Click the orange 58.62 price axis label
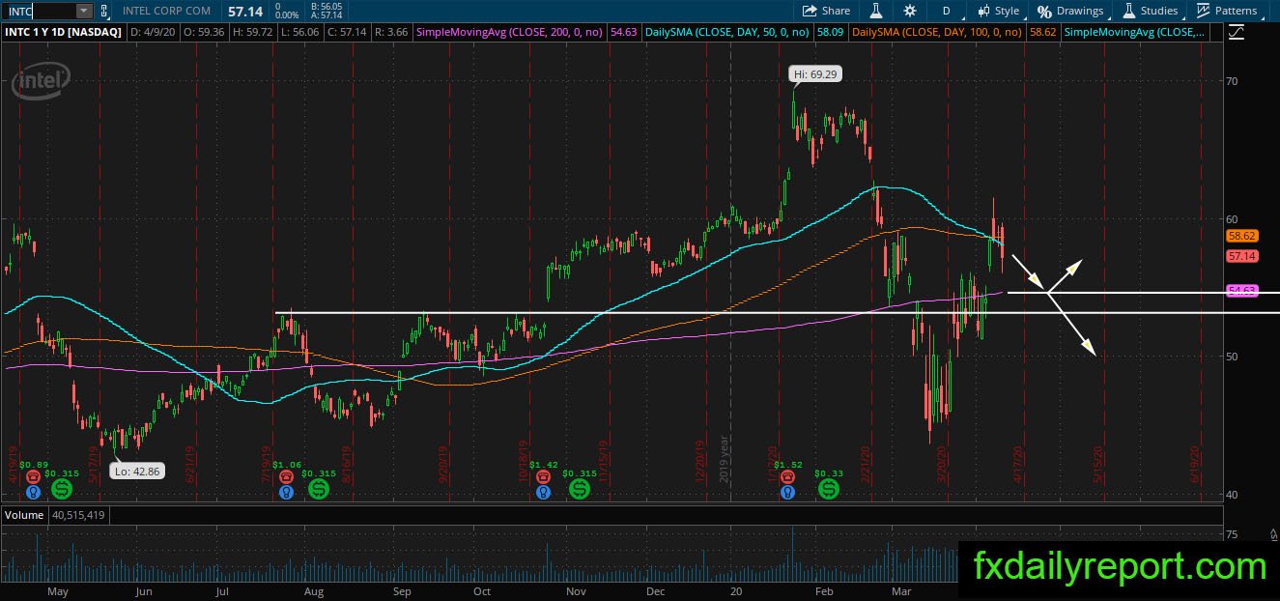 point(1241,235)
